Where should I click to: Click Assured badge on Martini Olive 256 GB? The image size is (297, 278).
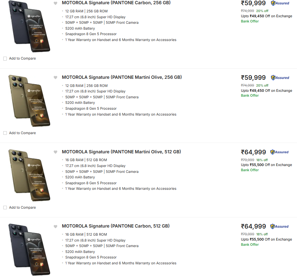click(x=280, y=78)
